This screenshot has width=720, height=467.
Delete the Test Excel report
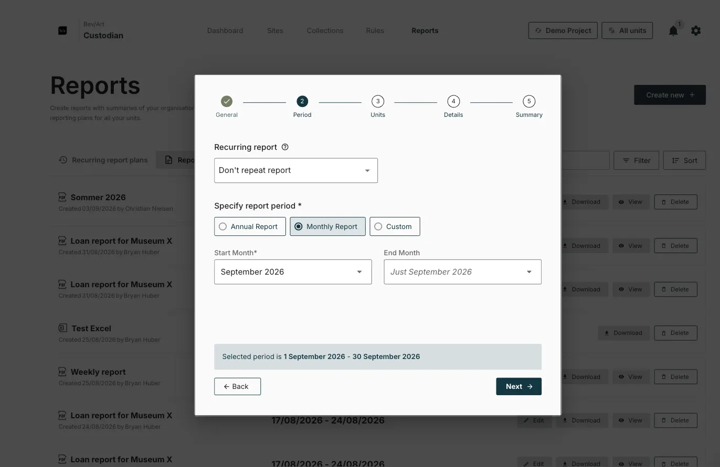675,333
